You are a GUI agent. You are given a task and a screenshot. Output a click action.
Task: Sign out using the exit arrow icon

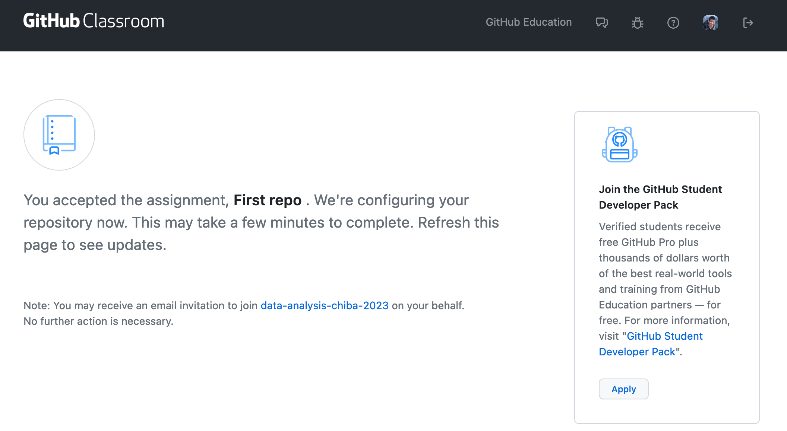748,23
